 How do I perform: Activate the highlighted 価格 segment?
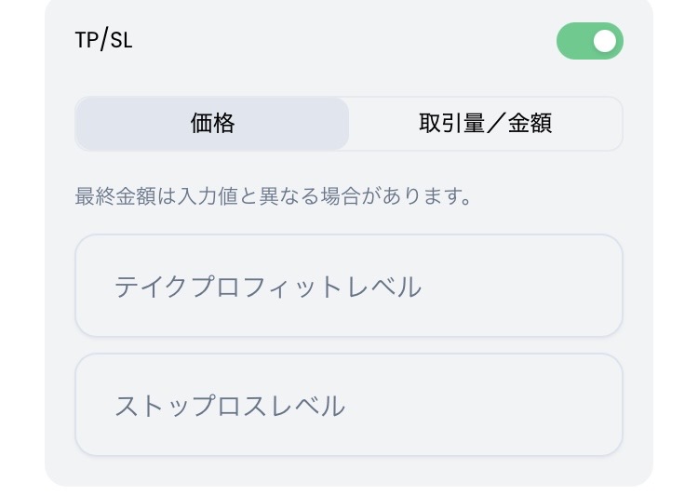(x=212, y=124)
